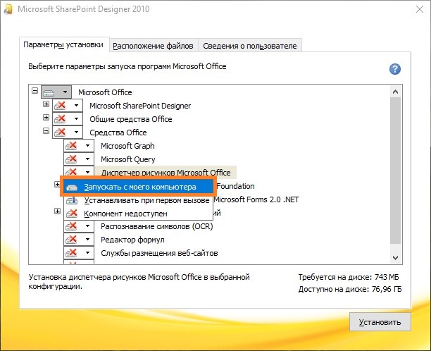
Task: Click the feature tree vertical scrollbar thumb
Action: (x=395, y=170)
